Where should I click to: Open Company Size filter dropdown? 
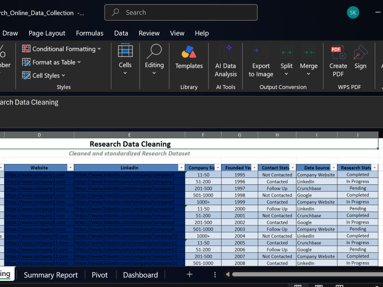(x=218, y=168)
